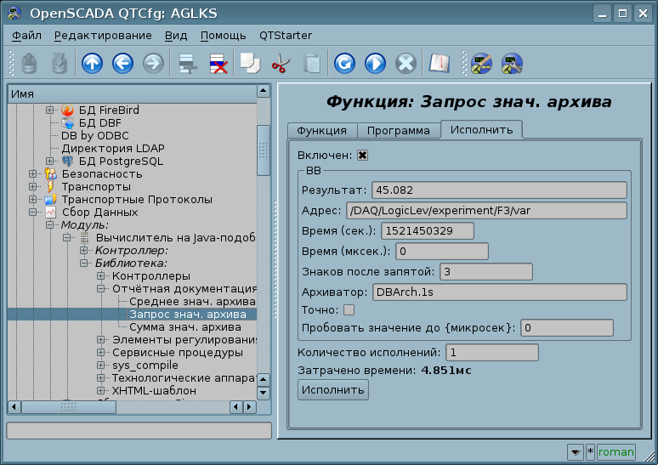Click the blue refresh page icon
Viewport: 658px width, 465px height.
[344, 64]
